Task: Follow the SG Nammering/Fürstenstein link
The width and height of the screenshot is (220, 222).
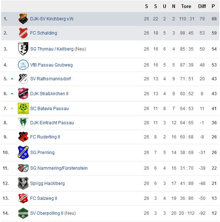Action: click(59, 168)
